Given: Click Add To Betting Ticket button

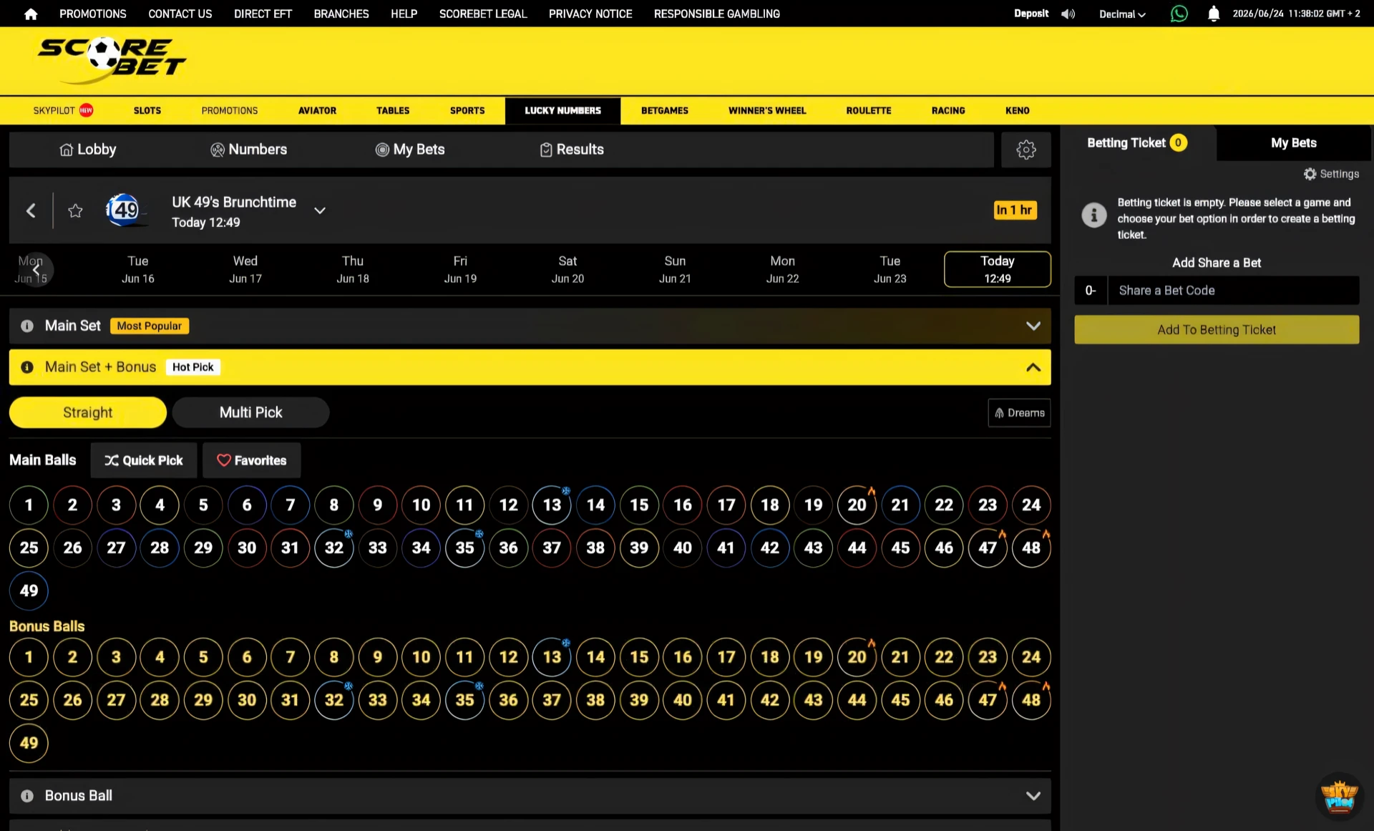Looking at the screenshot, I should click(1216, 330).
